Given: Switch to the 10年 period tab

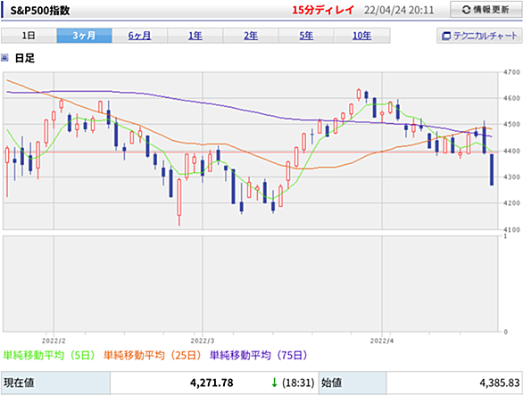Looking at the screenshot, I should 361,36.
